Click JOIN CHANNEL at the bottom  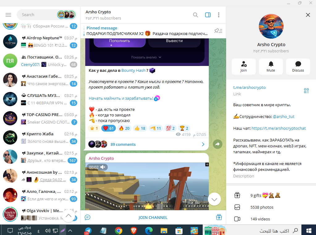pyautogui.click(x=153, y=217)
